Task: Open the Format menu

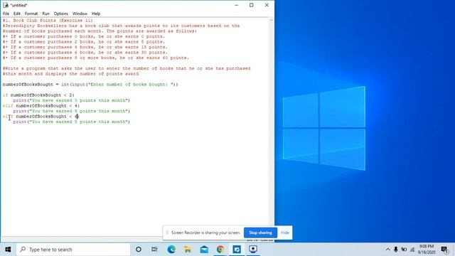Action: point(31,14)
